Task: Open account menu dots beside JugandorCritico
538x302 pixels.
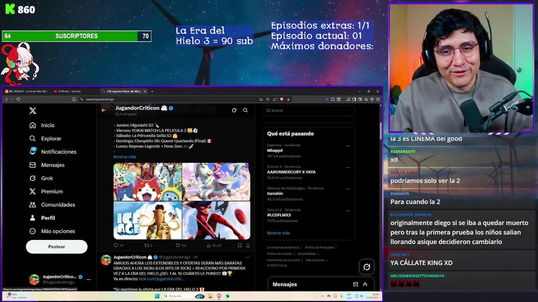Action: click(88, 279)
